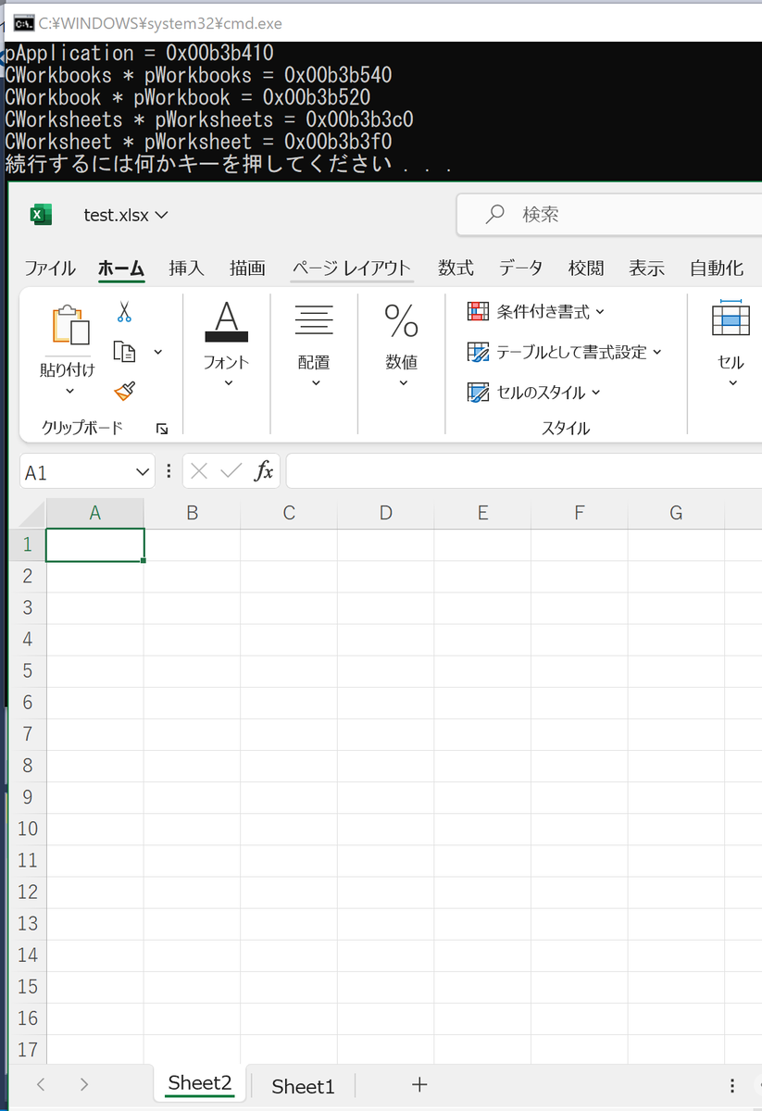The image size is (762, 1111).
Task: Click the formula bar cancel X icon
Action: [x=198, y=471]
